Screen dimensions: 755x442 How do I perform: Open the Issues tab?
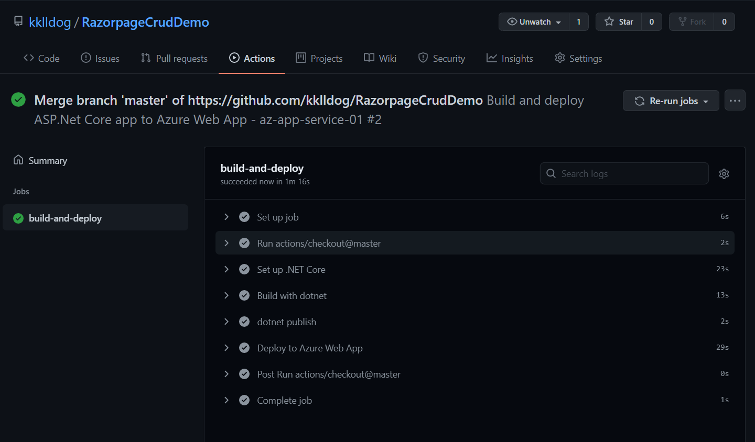coord(100,58)
